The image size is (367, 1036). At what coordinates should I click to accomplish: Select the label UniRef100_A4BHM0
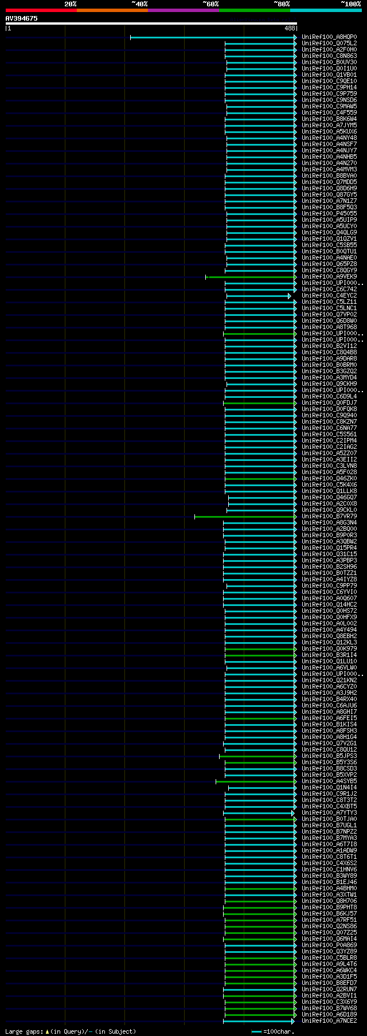[329, 889]
